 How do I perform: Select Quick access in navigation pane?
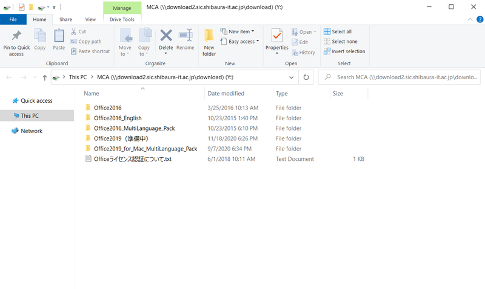click(x=36, y=100)
